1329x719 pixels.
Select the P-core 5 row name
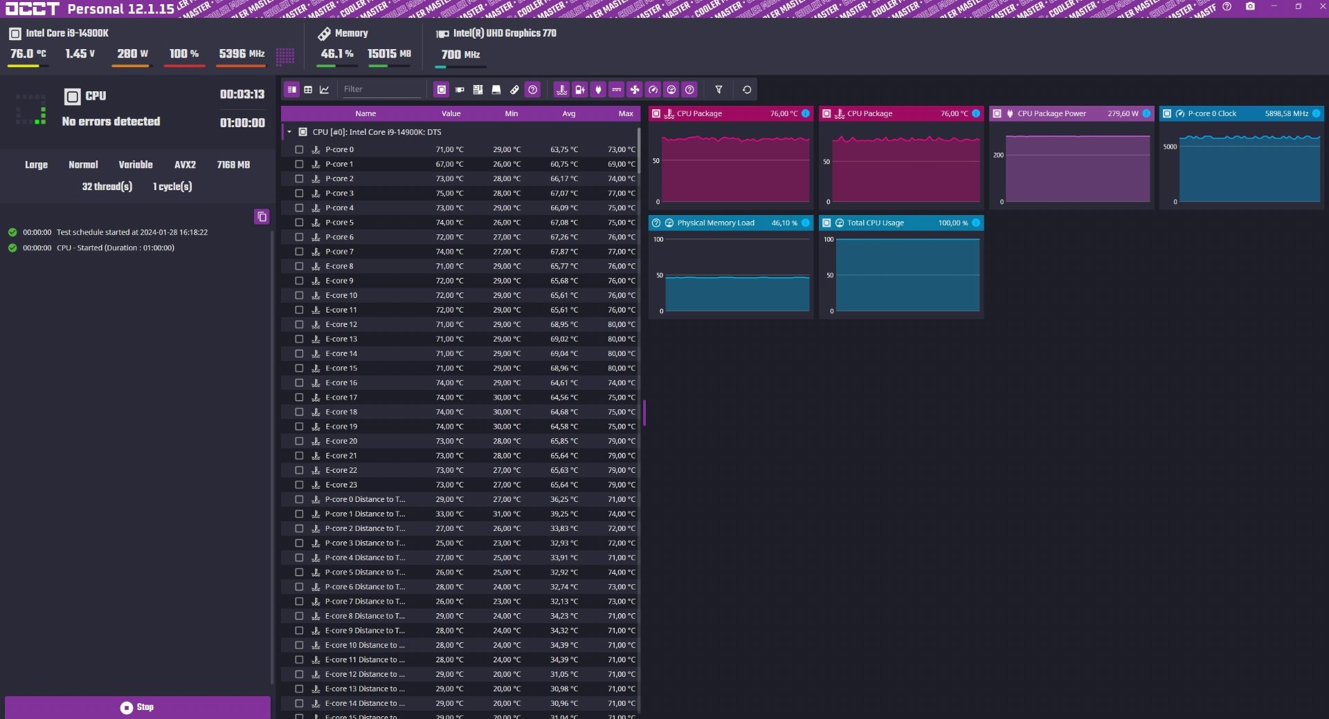click(x=339, y=223)
